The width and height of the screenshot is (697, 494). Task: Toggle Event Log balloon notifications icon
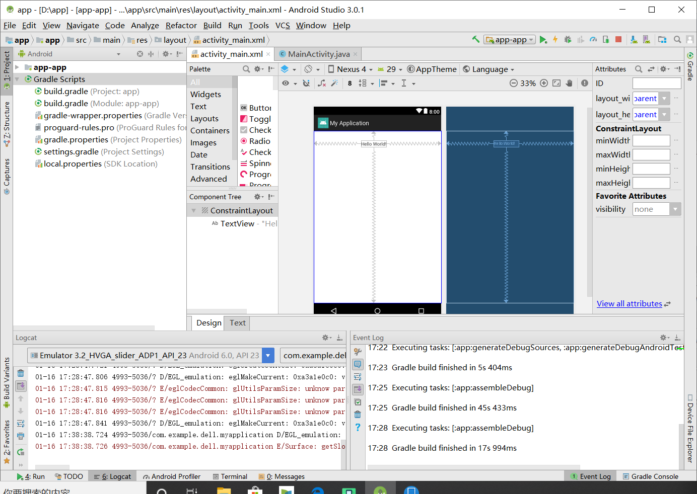tap(358, 364)
